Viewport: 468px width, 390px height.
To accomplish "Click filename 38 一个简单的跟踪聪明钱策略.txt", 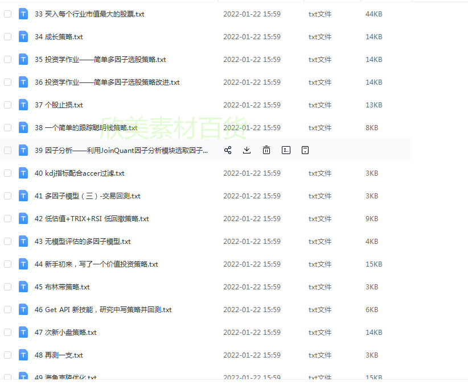I will pos(86,127).
